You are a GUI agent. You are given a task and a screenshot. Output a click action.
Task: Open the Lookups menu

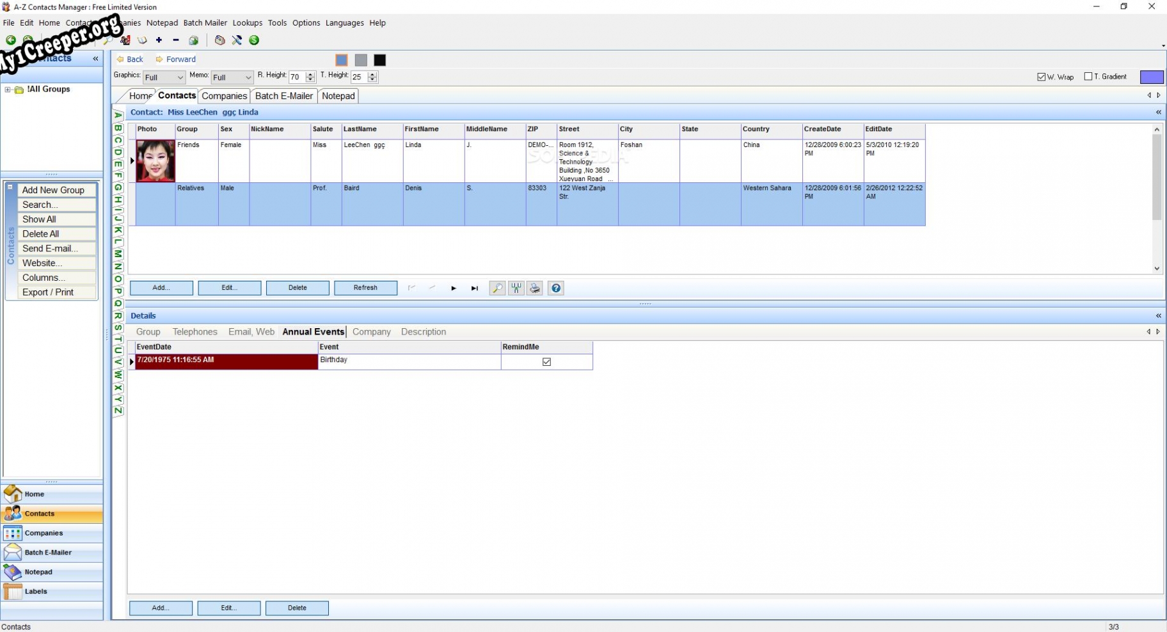pos(247,23)
